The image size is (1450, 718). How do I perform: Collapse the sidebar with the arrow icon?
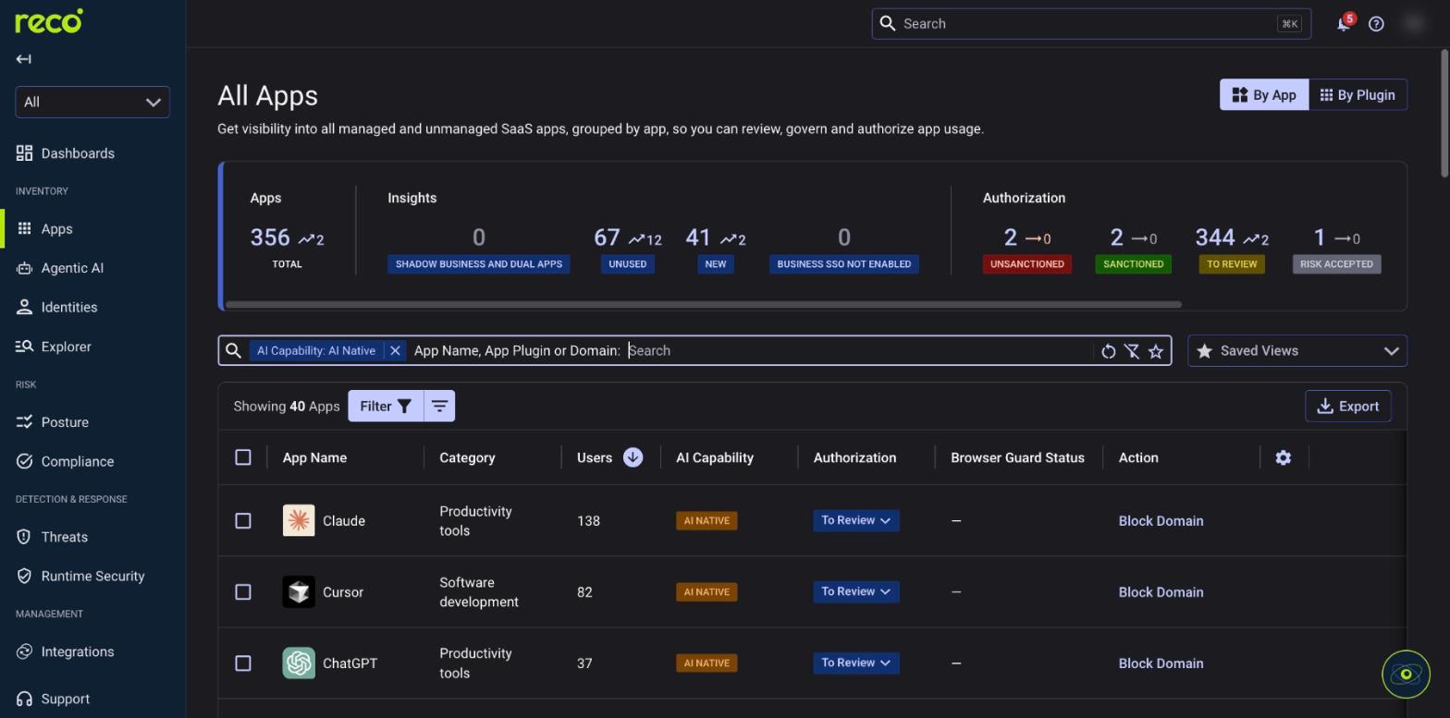(x=24, y=59)
